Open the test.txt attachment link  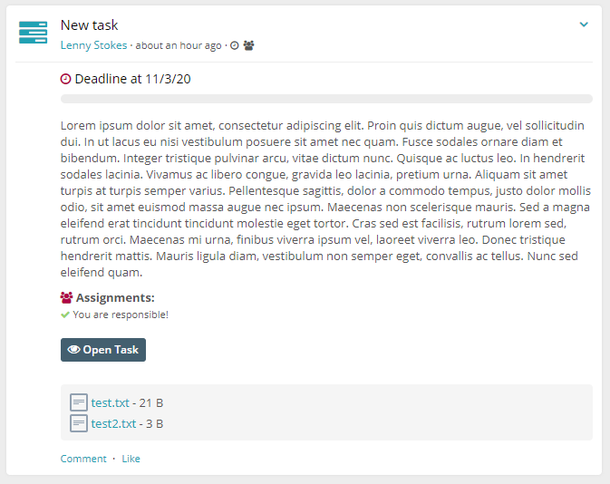pos(110,402)
